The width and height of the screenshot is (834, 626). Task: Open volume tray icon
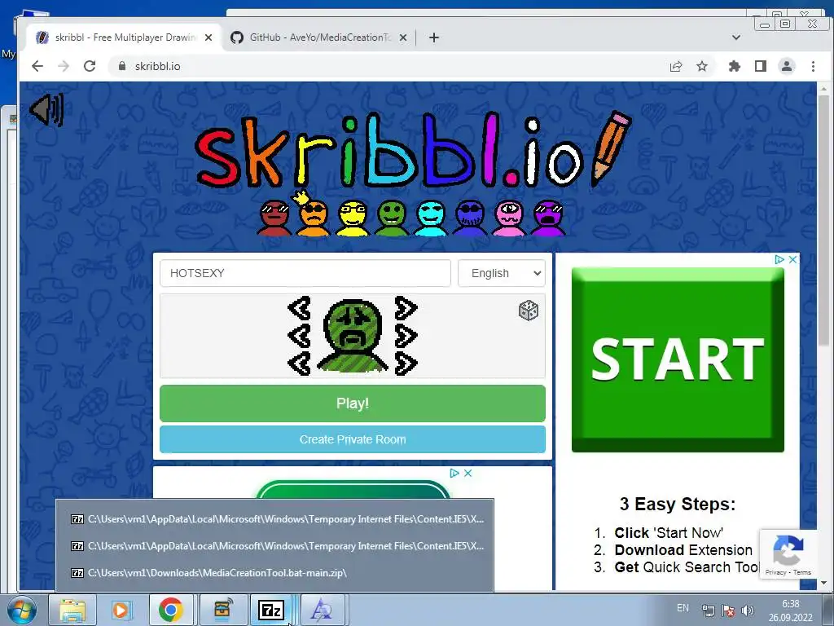(x=748, y=610)
